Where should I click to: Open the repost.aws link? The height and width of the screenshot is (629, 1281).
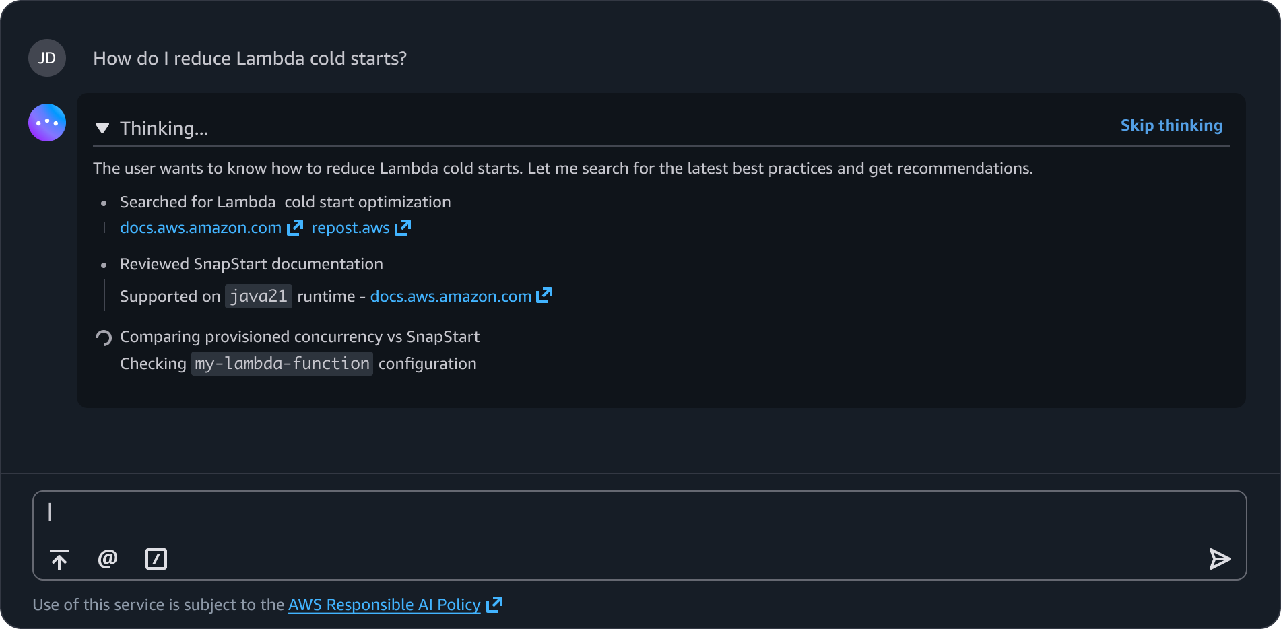tap(350, 228)
